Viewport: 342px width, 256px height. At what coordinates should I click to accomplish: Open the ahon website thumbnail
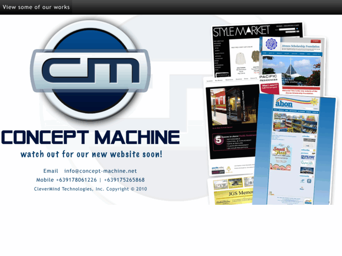click(x=294, y=150)
